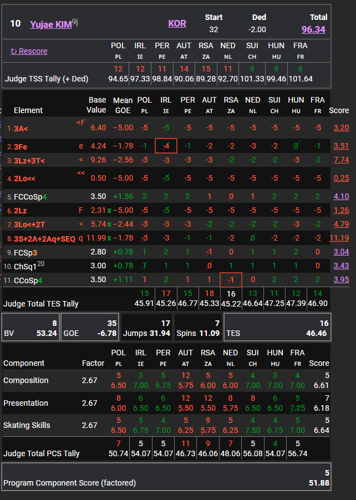This screenshot has height=500, width=356.
Task: Open the 4.79 score for 3Lo<+2T
Action: coord(341,225)
